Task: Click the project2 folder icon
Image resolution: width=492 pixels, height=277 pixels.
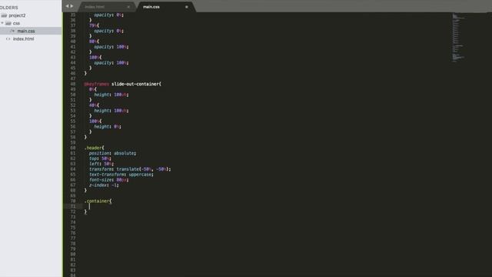Action: [4, 15]
